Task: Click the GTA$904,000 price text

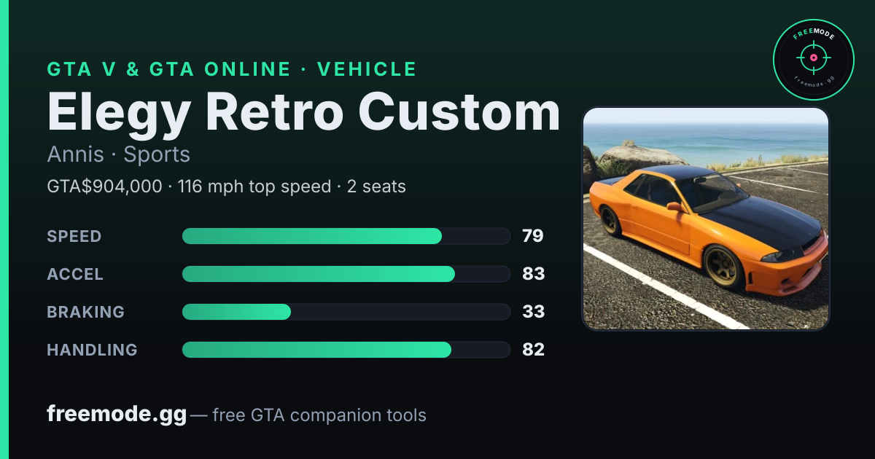Action: (x=104, y=187)
